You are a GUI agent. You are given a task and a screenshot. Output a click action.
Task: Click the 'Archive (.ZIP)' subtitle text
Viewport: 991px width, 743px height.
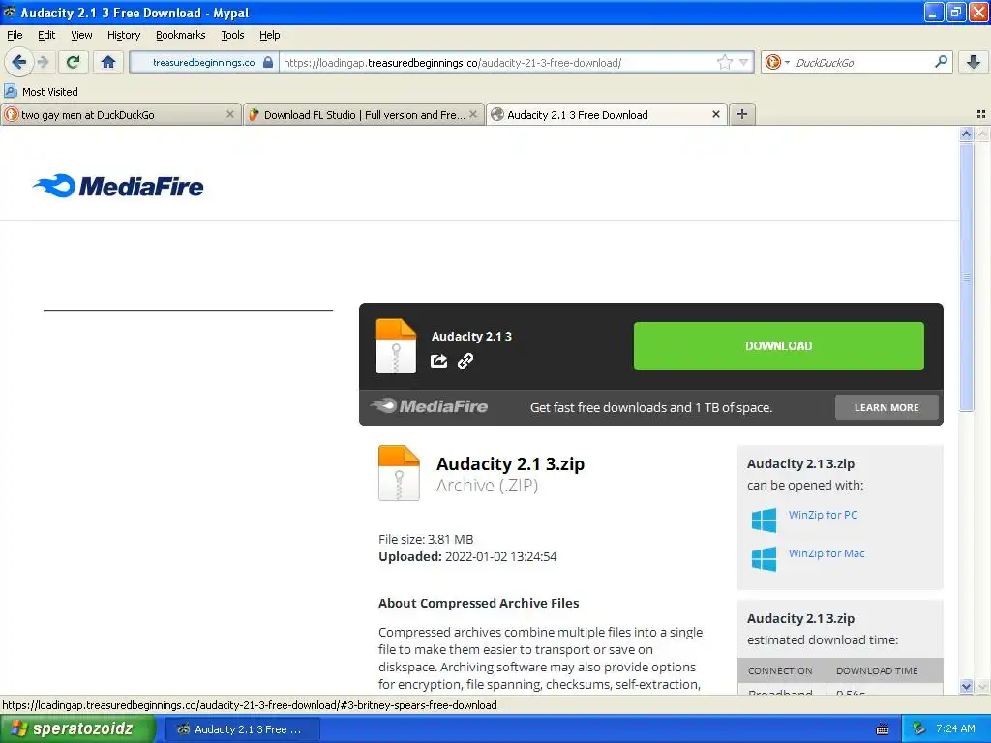(488, 486)
